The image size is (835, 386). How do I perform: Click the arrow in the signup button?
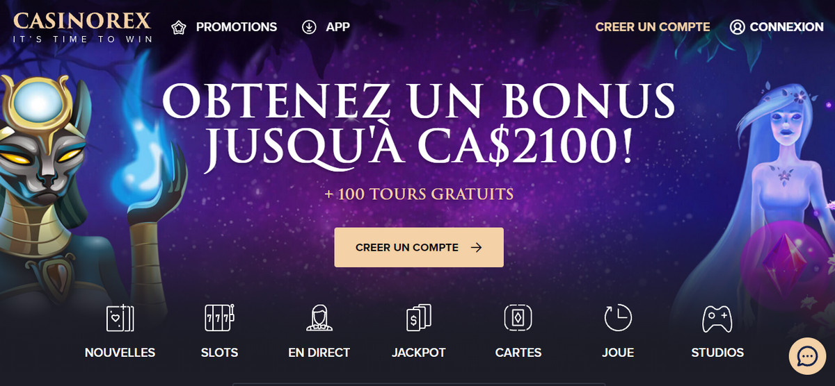coord(476,247)
